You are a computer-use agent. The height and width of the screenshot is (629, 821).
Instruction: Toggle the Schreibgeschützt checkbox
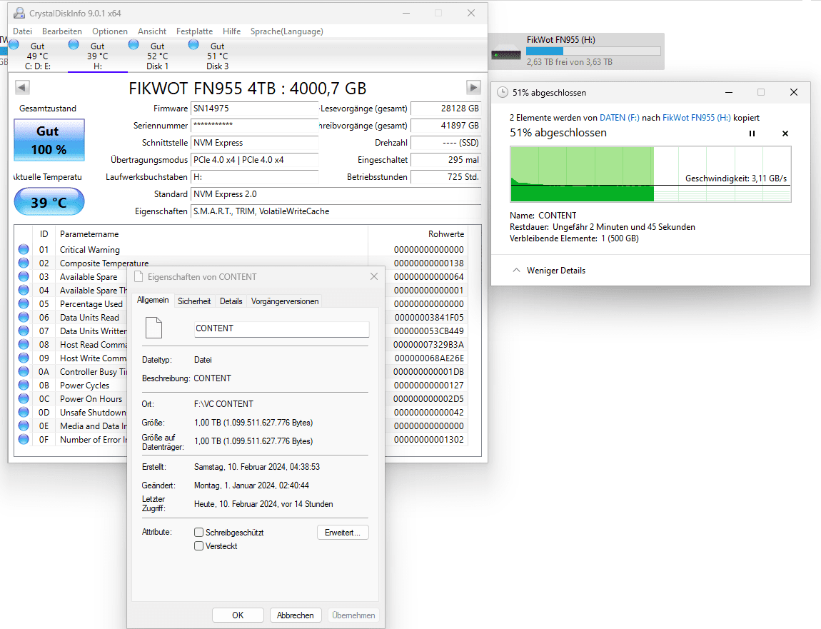(199, 532)
